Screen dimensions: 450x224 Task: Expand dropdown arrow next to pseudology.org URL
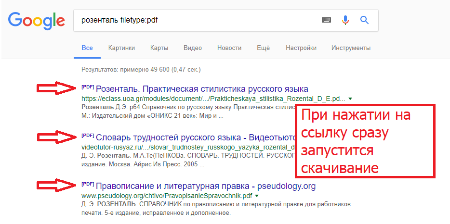[x=257, y=196]
